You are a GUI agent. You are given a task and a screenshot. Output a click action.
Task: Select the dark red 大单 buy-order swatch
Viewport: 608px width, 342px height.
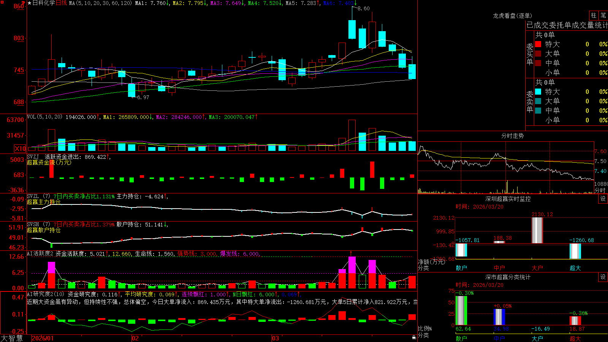click(538, 54)
